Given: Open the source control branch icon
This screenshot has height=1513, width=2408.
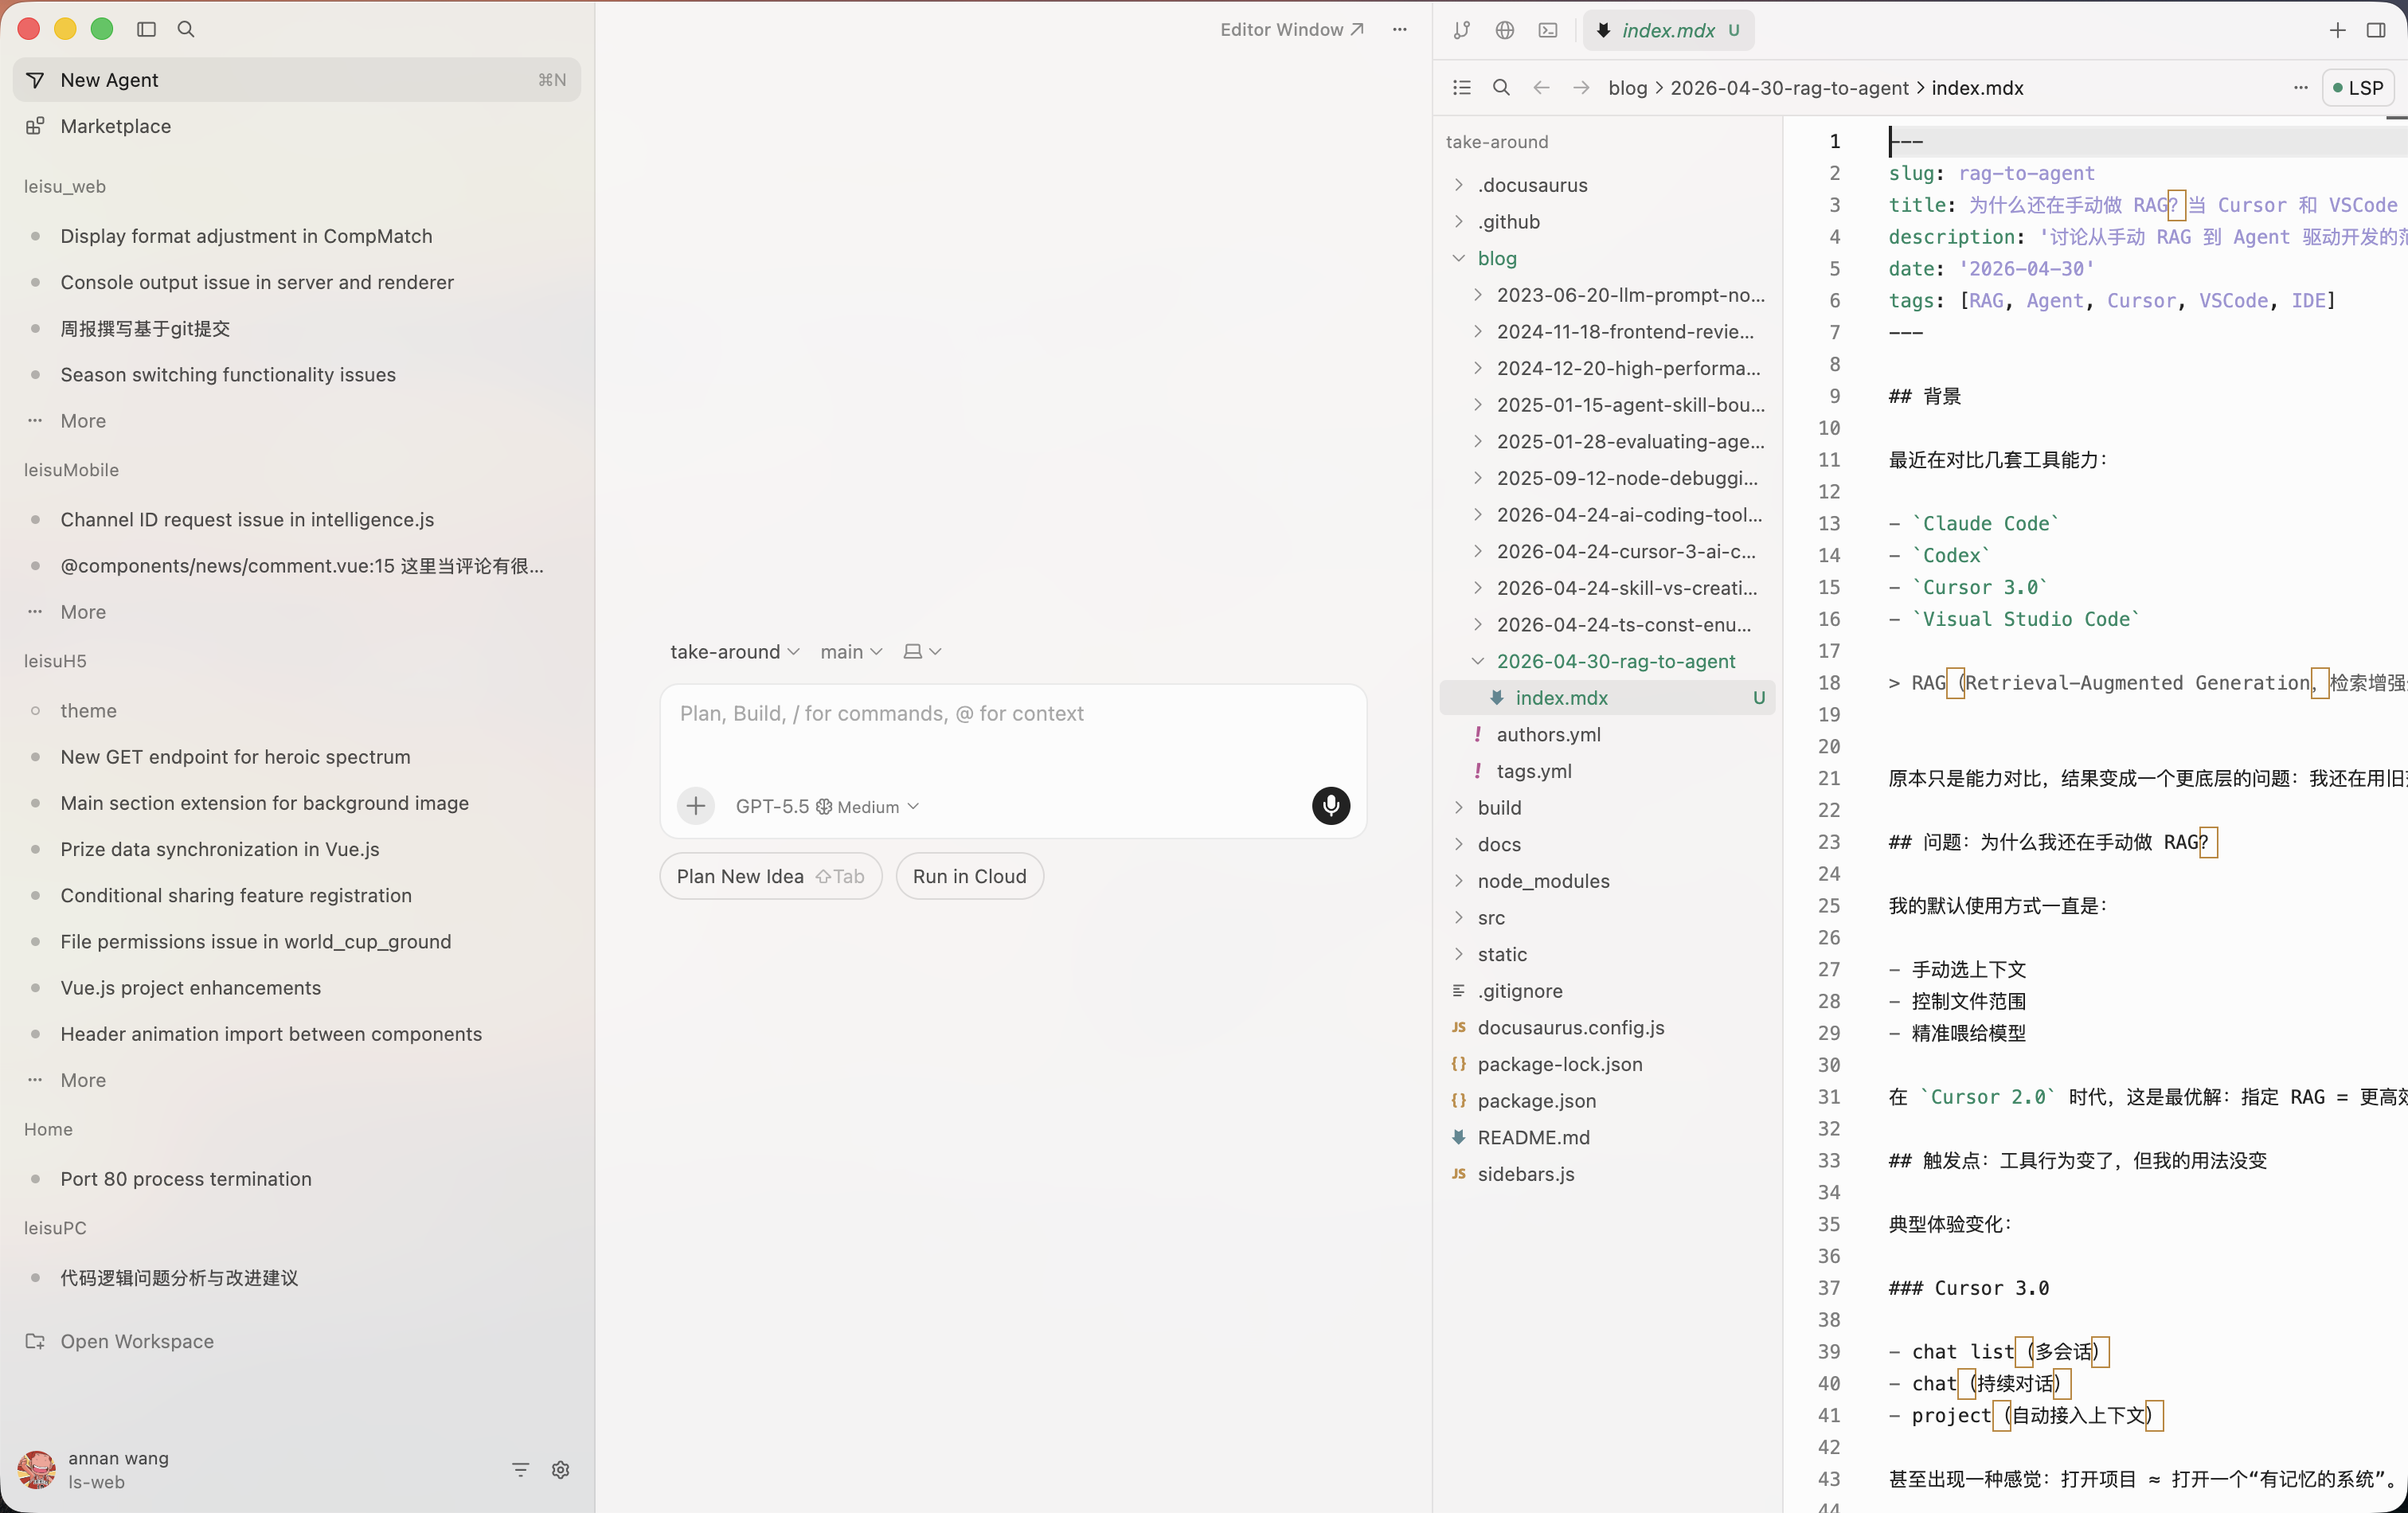Looking at the screenshot, I should pos(1462,30).
